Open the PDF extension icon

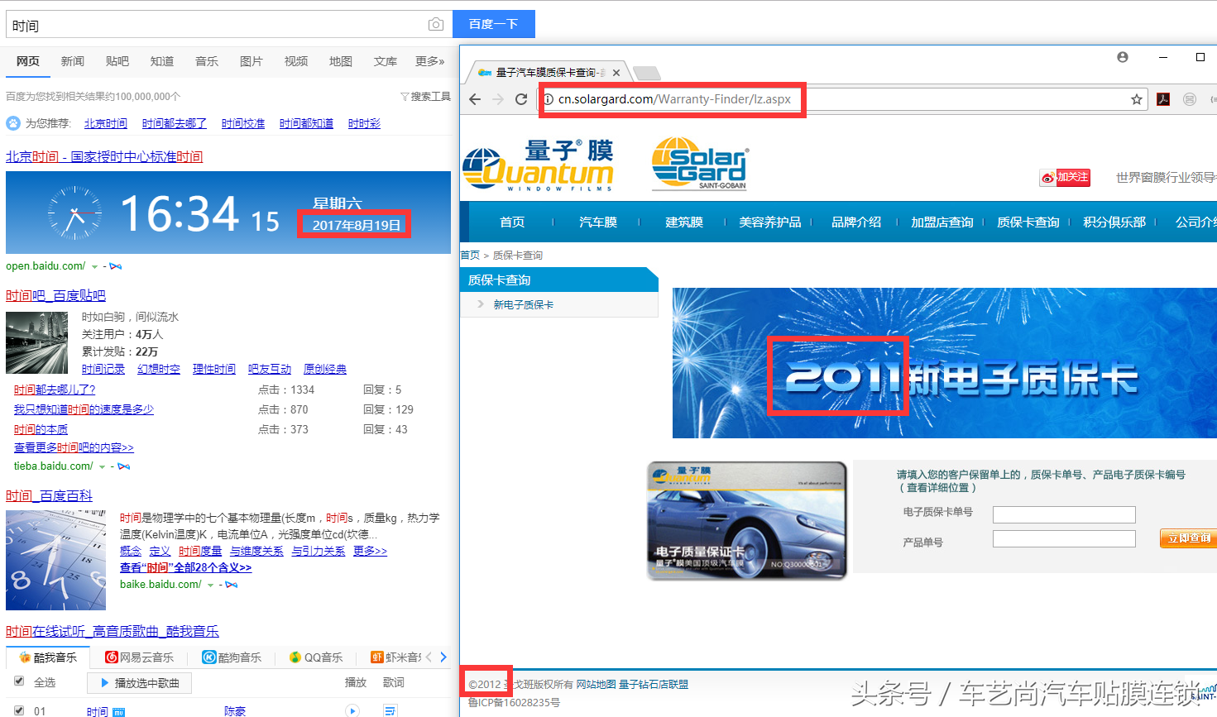[x=1163, y=99]
